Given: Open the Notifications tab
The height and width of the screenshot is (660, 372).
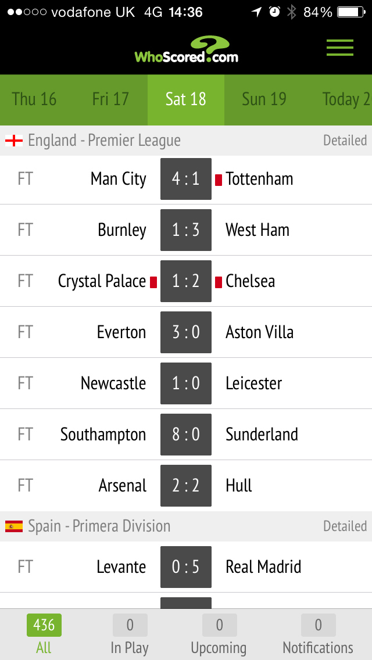Looking at the screenshot, I should (x=318, y=634).
